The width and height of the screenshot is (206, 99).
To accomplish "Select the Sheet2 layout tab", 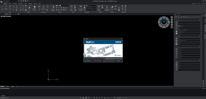I will [x=13, y=87].
